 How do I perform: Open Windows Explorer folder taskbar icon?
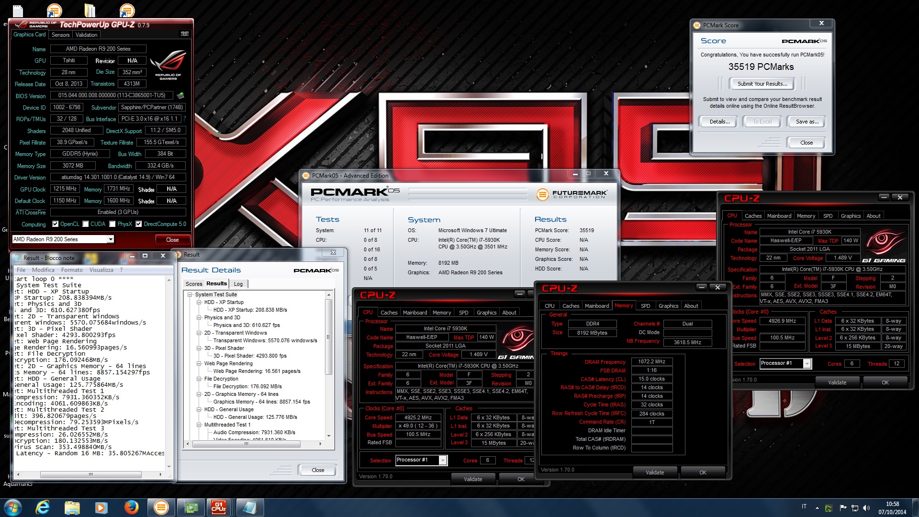click(x=72, y=507)
